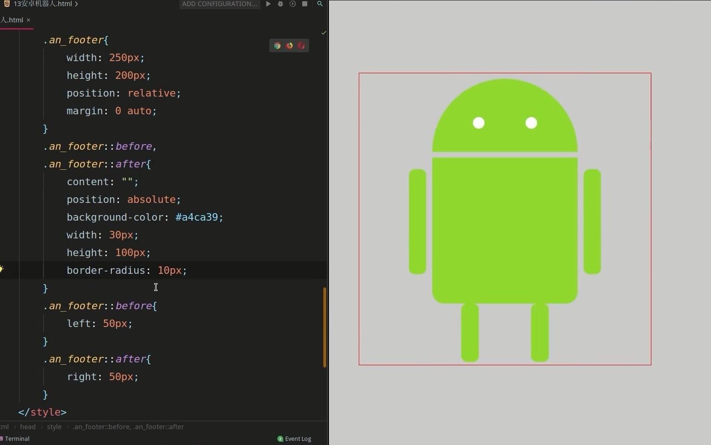
Task: Click the android robot's left arm in preview
Action: pyautogui.click(x=417, y=222)
